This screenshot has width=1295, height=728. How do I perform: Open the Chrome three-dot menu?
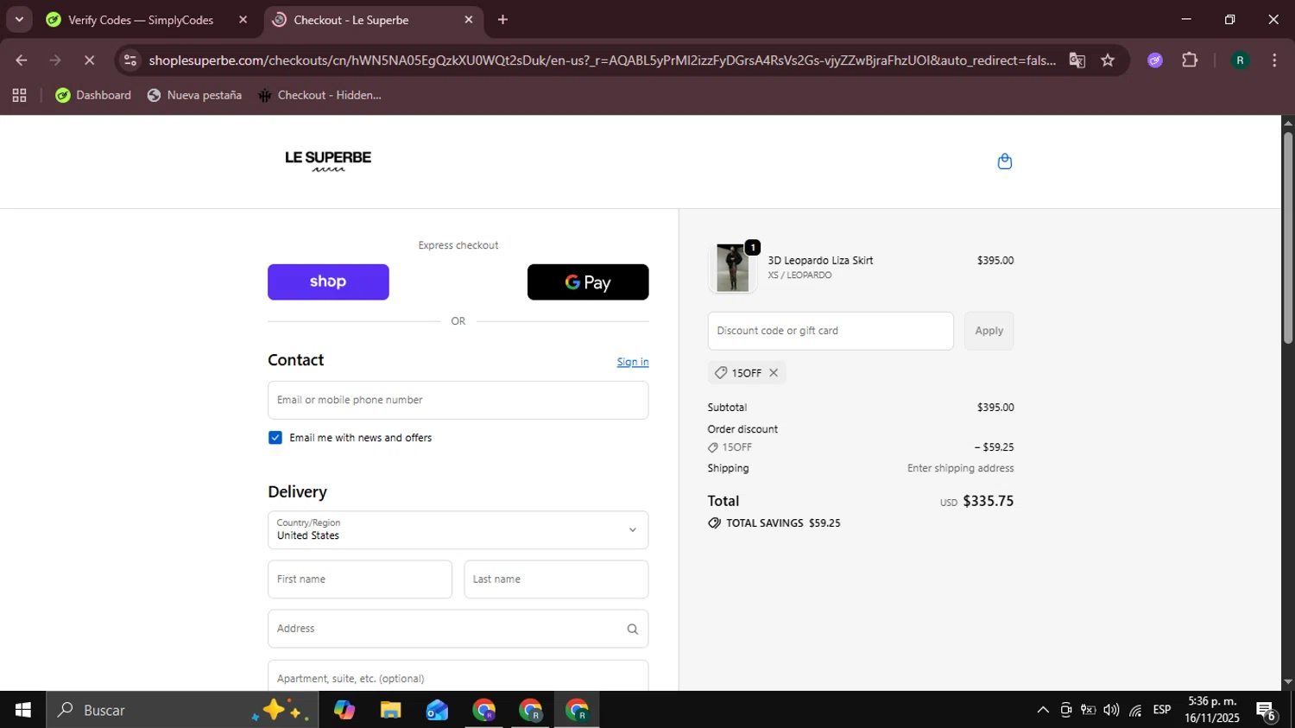(1274, 60)
